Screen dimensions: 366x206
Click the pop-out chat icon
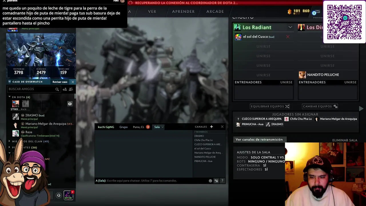click(x=216, y=181)
